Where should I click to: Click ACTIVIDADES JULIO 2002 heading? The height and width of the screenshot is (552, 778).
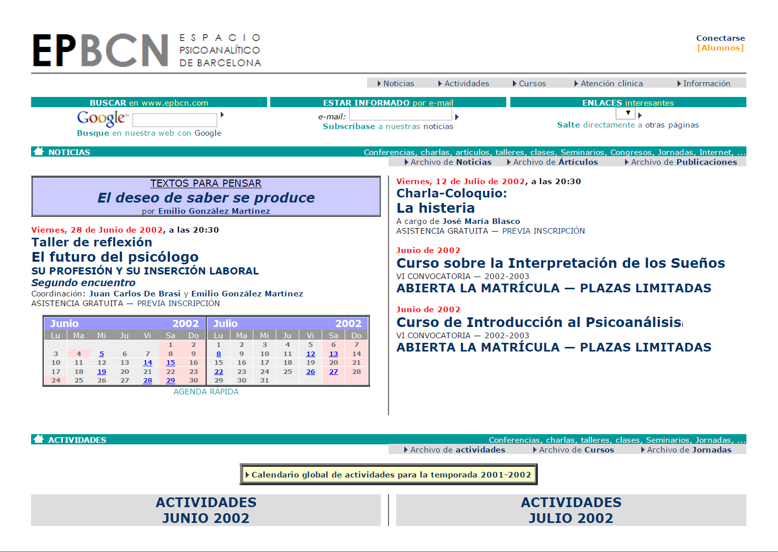click(x=571, y=510)
